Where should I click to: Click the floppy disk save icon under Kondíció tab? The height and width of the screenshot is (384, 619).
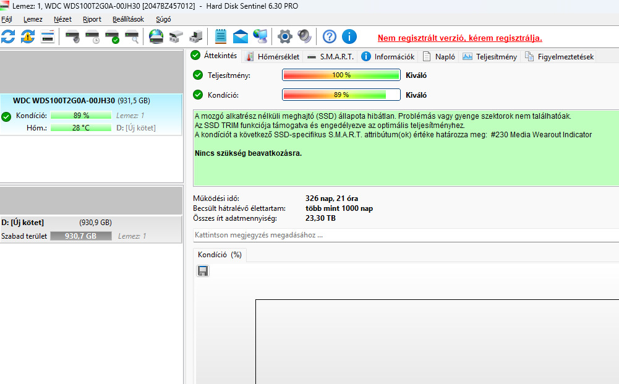pos(203,271)
